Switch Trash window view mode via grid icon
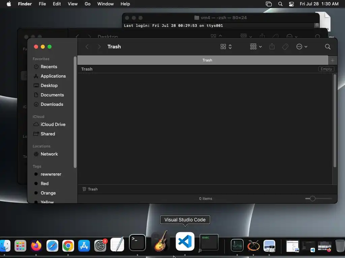The width and height of the screenshot is (345, 258). [x=226, y=47]
